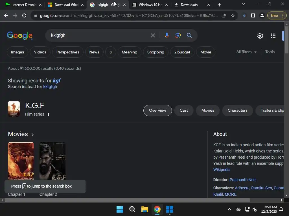Go to the Google logo homepage
Screen dimensions: 289x216
coord(20,35)
